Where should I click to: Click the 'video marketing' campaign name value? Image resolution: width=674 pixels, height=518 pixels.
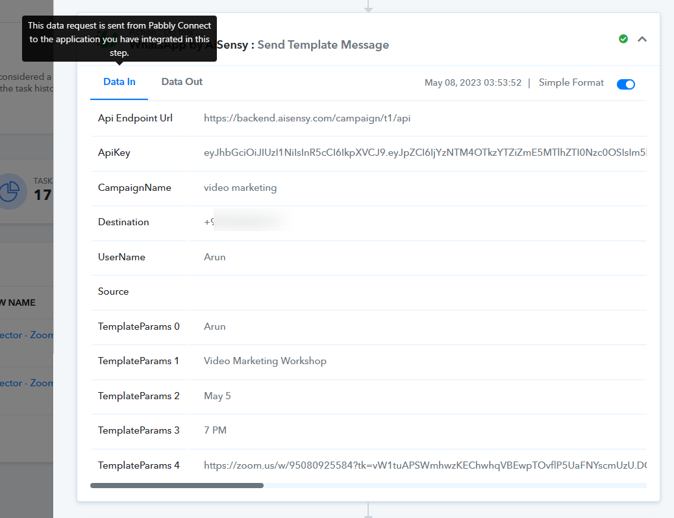click(240, 188)
